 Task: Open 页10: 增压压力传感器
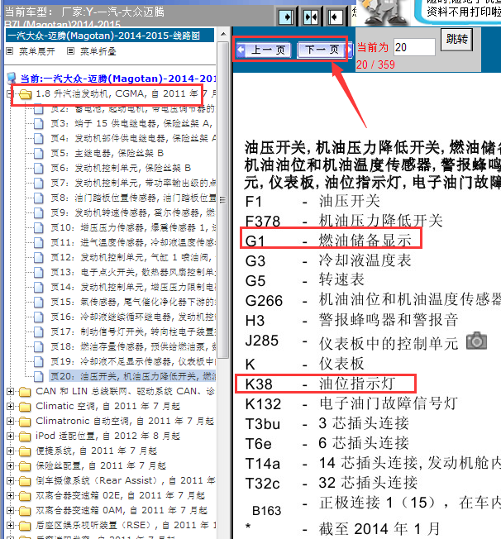pos(133,227)
